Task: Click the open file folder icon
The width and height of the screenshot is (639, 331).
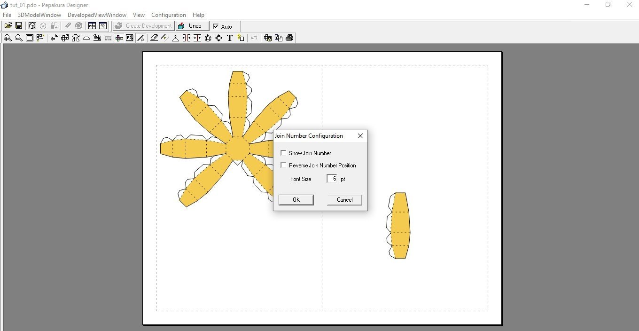Action: (8, 26)
